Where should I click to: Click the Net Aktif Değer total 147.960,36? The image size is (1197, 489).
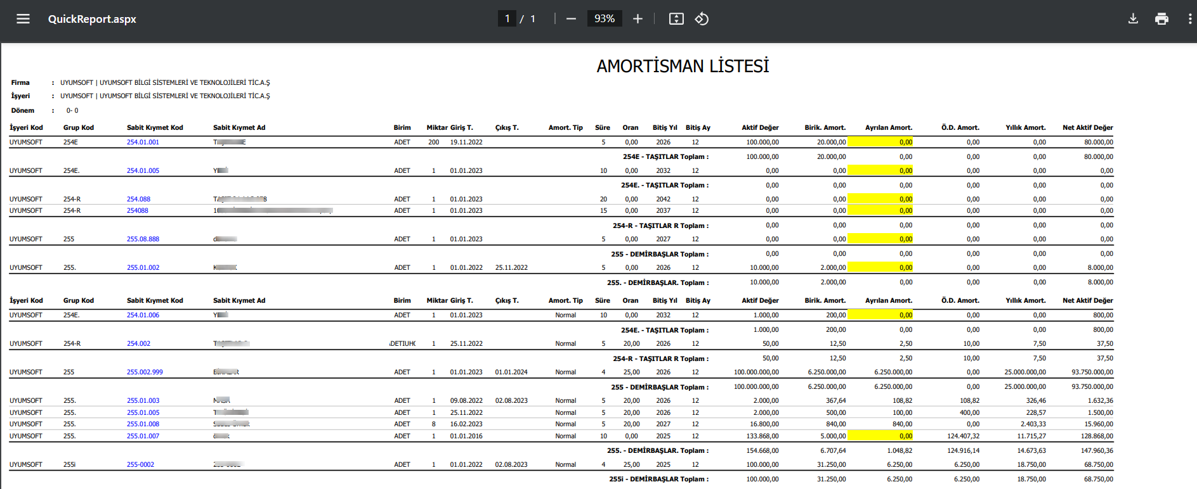pos(1097,451)
